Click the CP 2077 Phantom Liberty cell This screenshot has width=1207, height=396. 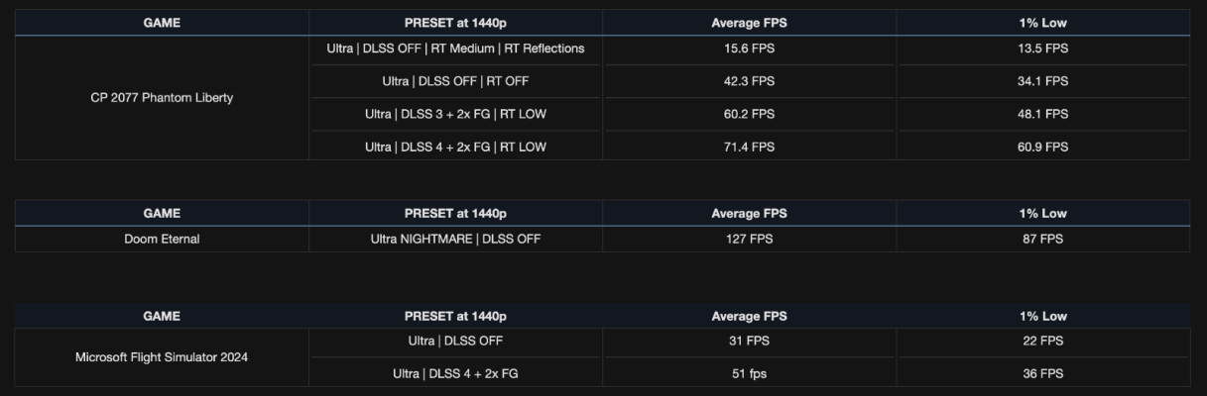[x=162, y=98]
